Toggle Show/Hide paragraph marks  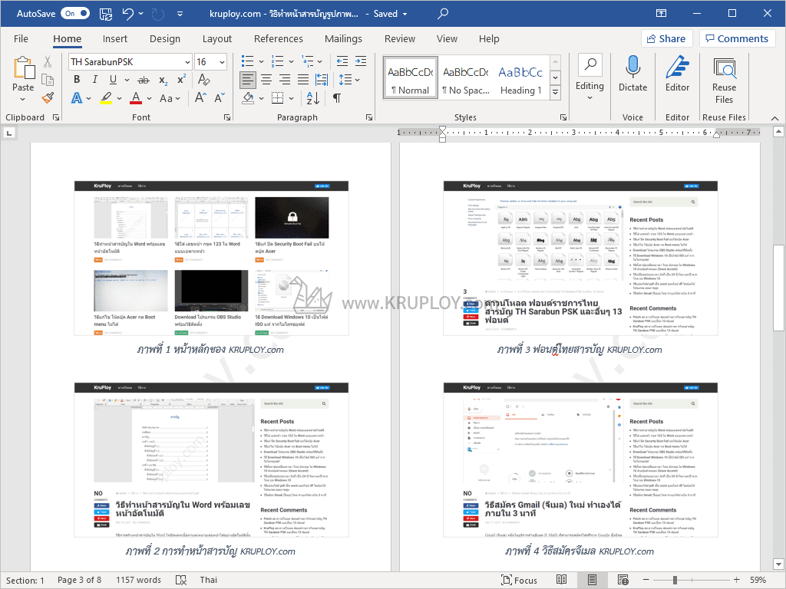coord(337,98)
